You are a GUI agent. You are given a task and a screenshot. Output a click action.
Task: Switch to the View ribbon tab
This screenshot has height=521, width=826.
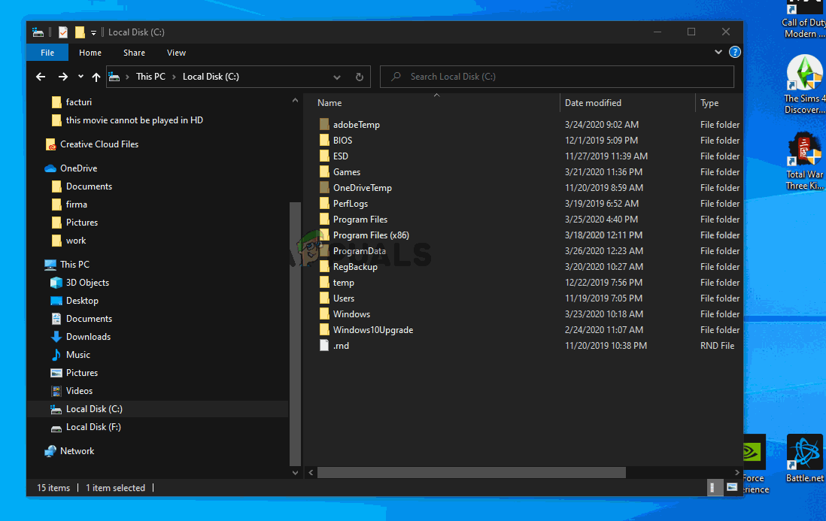(x=176, y=53)
